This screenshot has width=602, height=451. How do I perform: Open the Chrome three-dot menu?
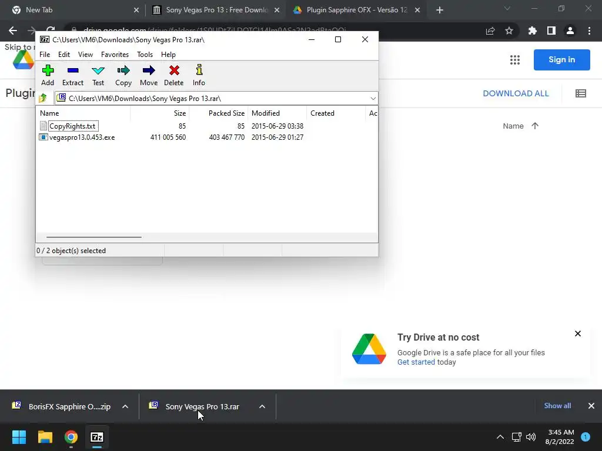(589, 31)
